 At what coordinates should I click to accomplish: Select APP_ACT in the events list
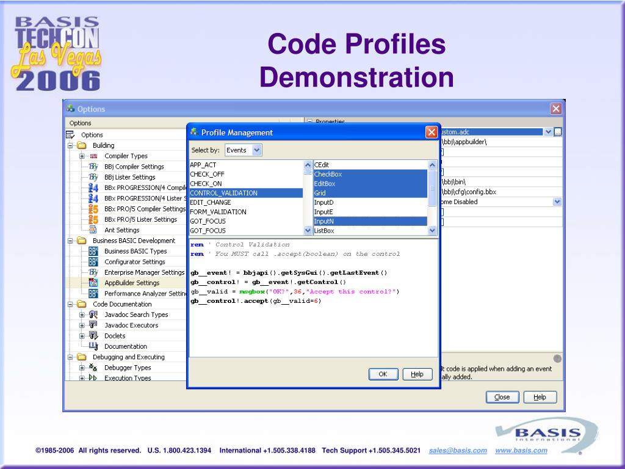[x=246, y=165]
